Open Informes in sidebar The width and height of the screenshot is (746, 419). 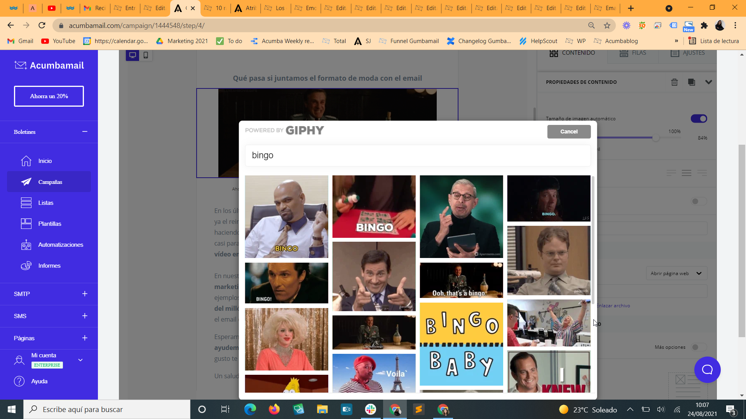[x=49, y=266]
